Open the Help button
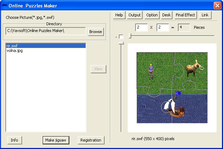This screenshot has height=149, width=223. point(119,15)
